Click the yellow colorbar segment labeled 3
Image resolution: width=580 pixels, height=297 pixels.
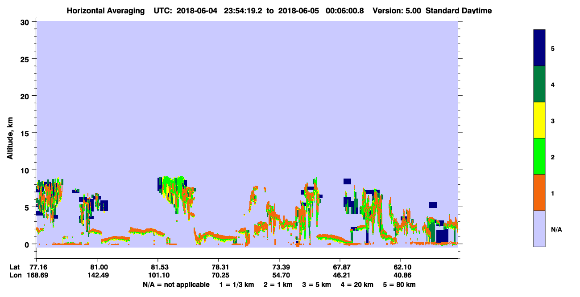coord(539,120)
